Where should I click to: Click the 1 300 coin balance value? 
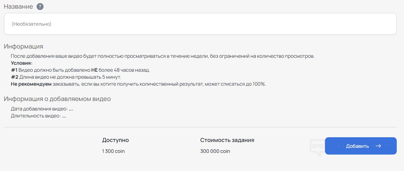[113, 151]
